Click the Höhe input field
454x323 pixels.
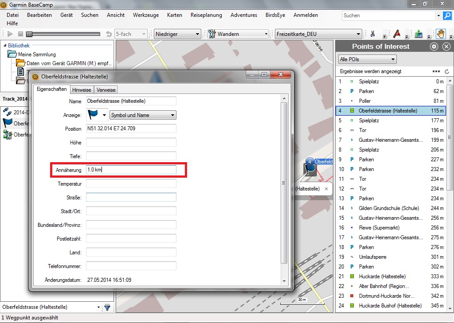[131, 142]
